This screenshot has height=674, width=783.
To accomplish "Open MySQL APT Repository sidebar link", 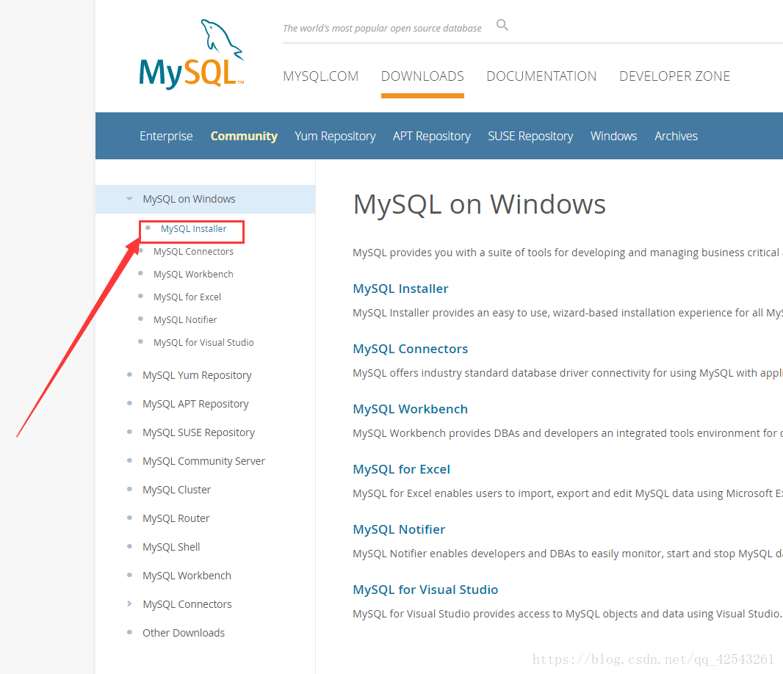I will [195, 404].
